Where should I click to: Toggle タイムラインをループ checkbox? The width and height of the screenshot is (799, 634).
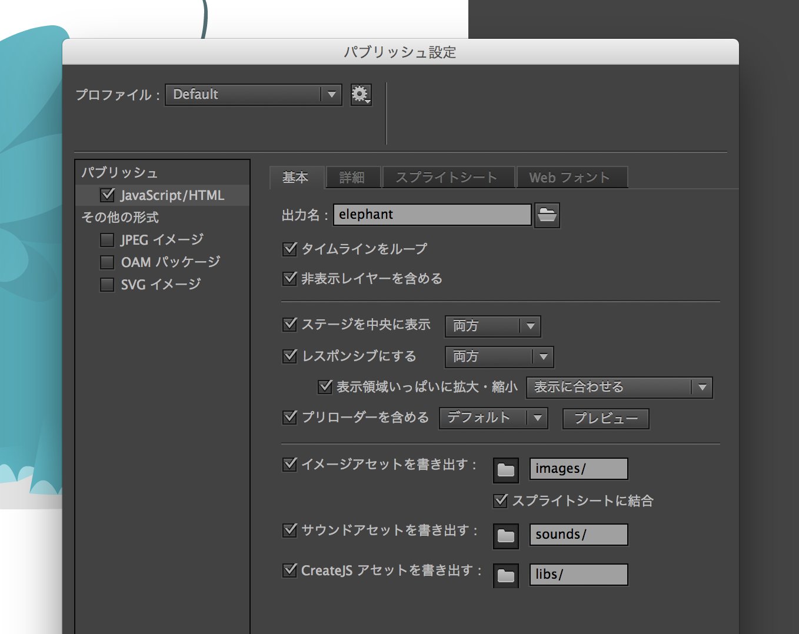(289, 249)
